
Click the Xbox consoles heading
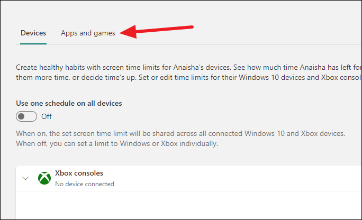pos(79,173)
